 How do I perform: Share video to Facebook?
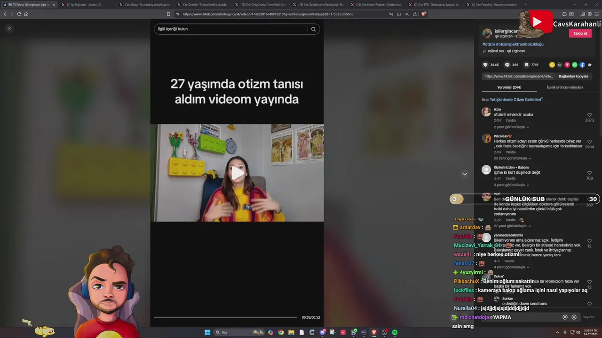click(582, 65)
